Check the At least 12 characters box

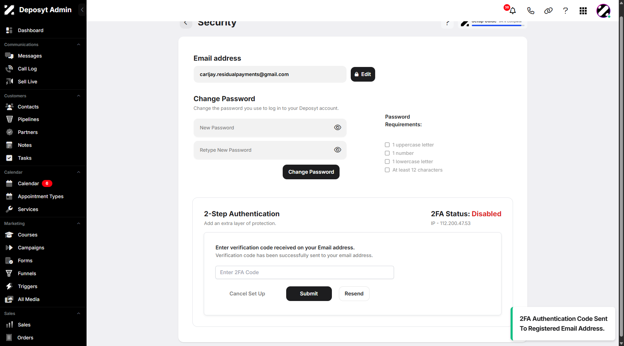coord(387,170)
